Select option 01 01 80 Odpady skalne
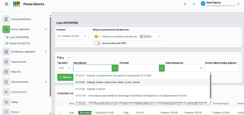 click(142, 82)
